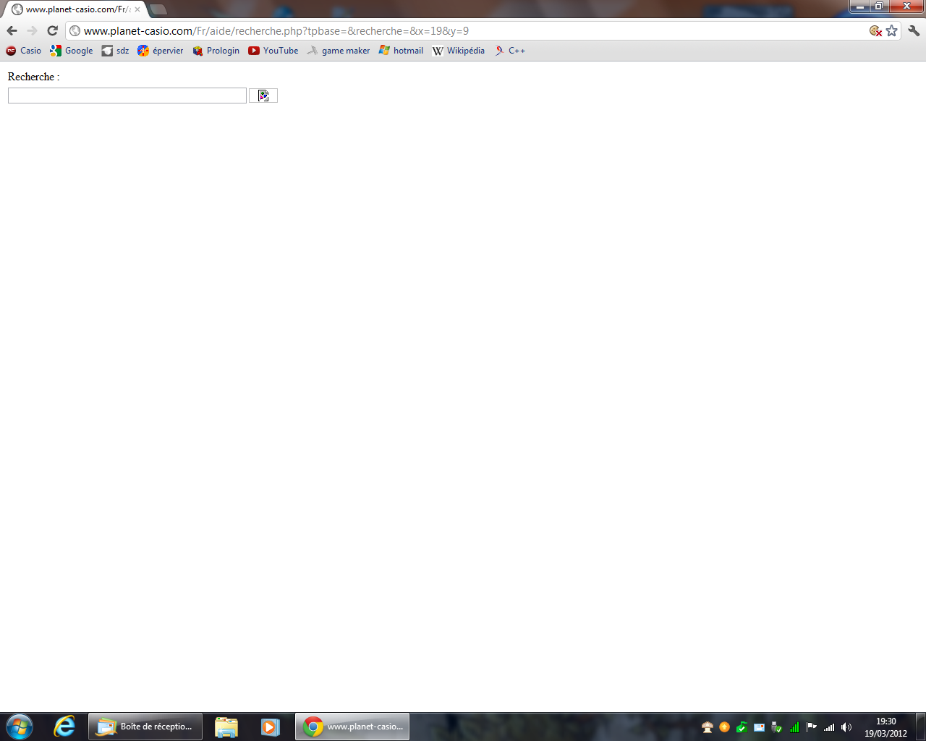926x741 pixels.
Task: Open the wireless network signal icon
Action: 829,727
